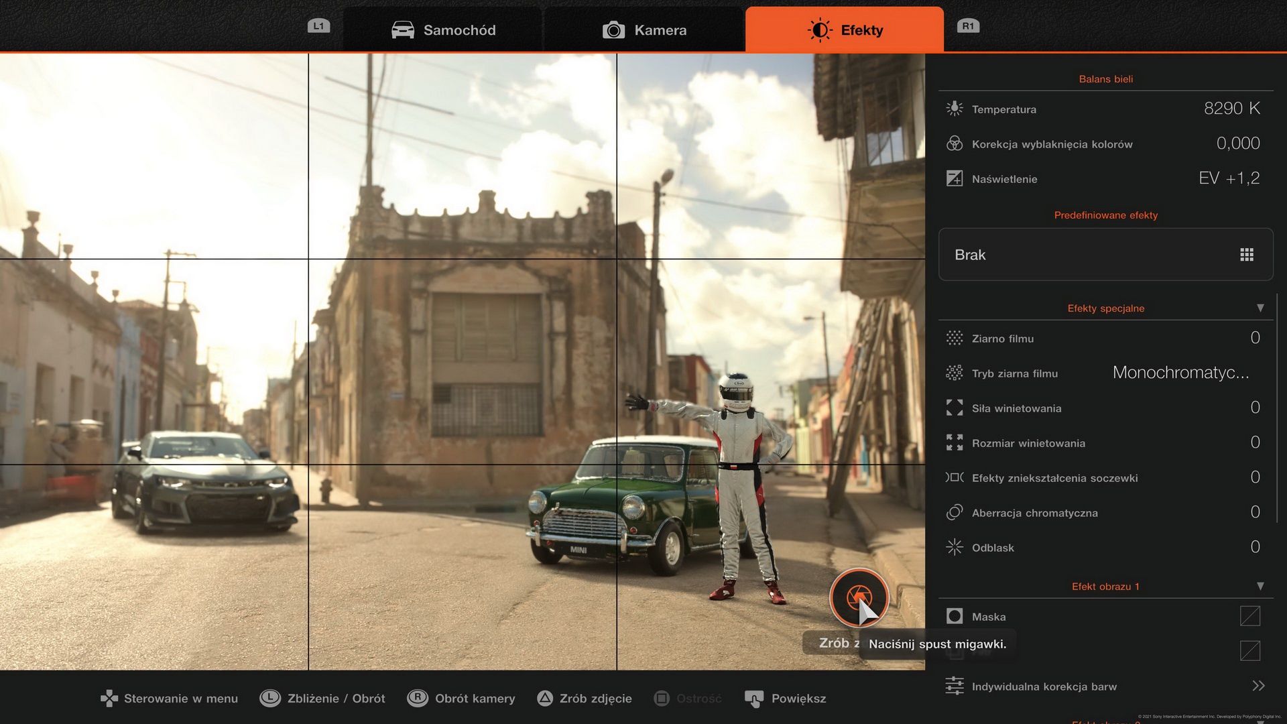
Task: Adjust the Naświetlenie EV +1,2 value
Action: (x=1229, y=178)
